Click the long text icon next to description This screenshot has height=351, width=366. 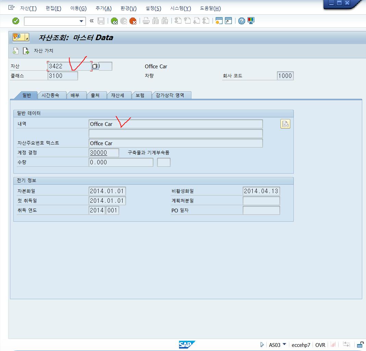point(285,124)
